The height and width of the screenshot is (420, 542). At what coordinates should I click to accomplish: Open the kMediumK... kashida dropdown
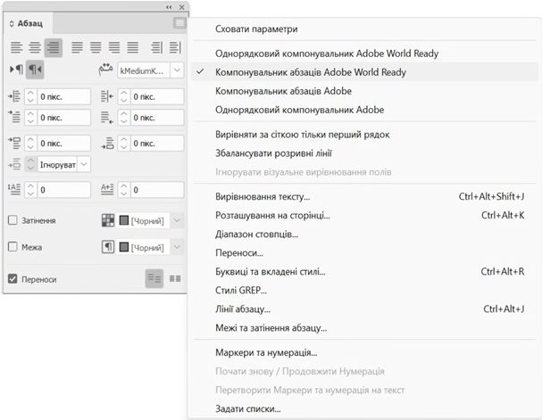pyautogui.click(x=177, y=70)
